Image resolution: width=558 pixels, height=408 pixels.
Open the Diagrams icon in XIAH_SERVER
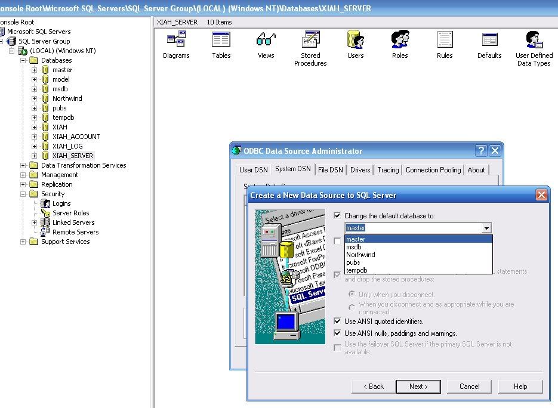(x=176, y=41)
